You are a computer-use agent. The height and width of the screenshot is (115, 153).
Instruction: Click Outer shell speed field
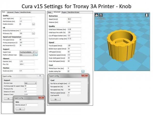pos(74,58)
